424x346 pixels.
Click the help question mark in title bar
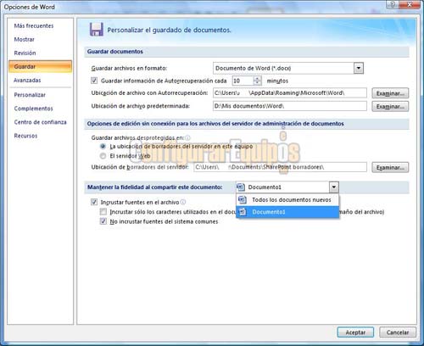(x=393, y=5)
